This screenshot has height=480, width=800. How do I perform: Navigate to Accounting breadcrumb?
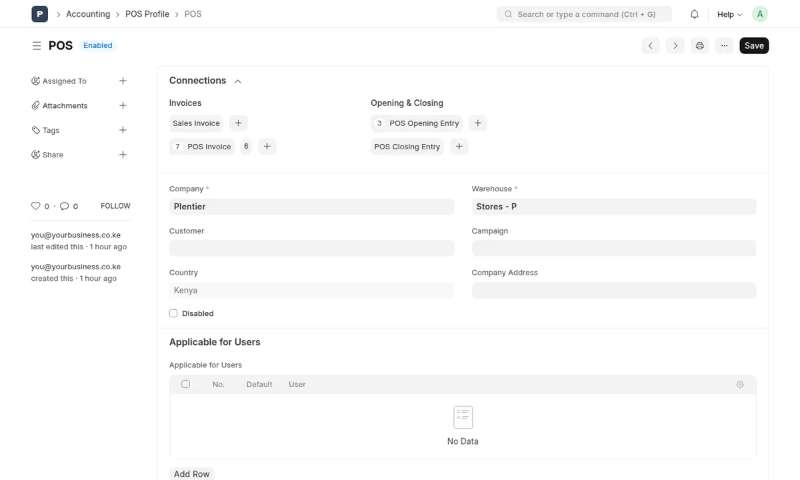click(88, 14)
